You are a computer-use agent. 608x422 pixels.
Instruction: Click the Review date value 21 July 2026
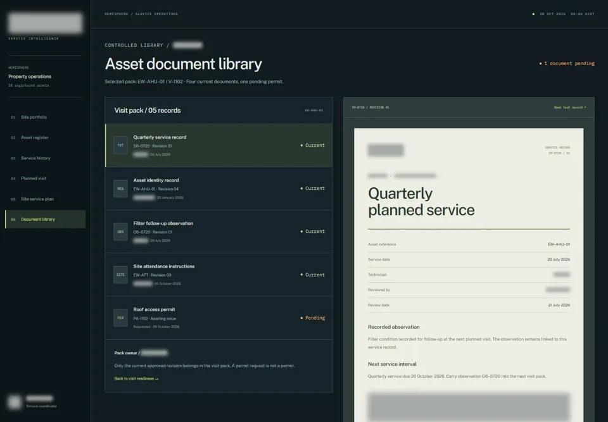point(559,305)
